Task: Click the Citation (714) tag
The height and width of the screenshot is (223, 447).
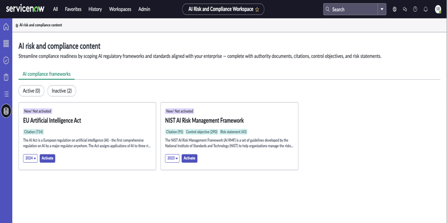Action: coord(34,132)
